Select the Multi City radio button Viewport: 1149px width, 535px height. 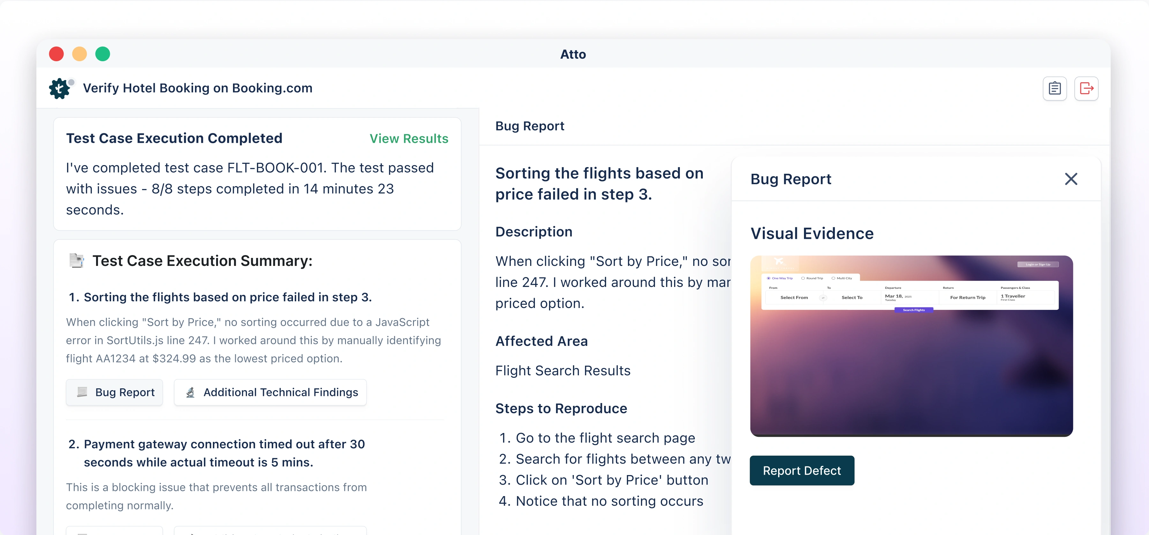pos(834,278)
